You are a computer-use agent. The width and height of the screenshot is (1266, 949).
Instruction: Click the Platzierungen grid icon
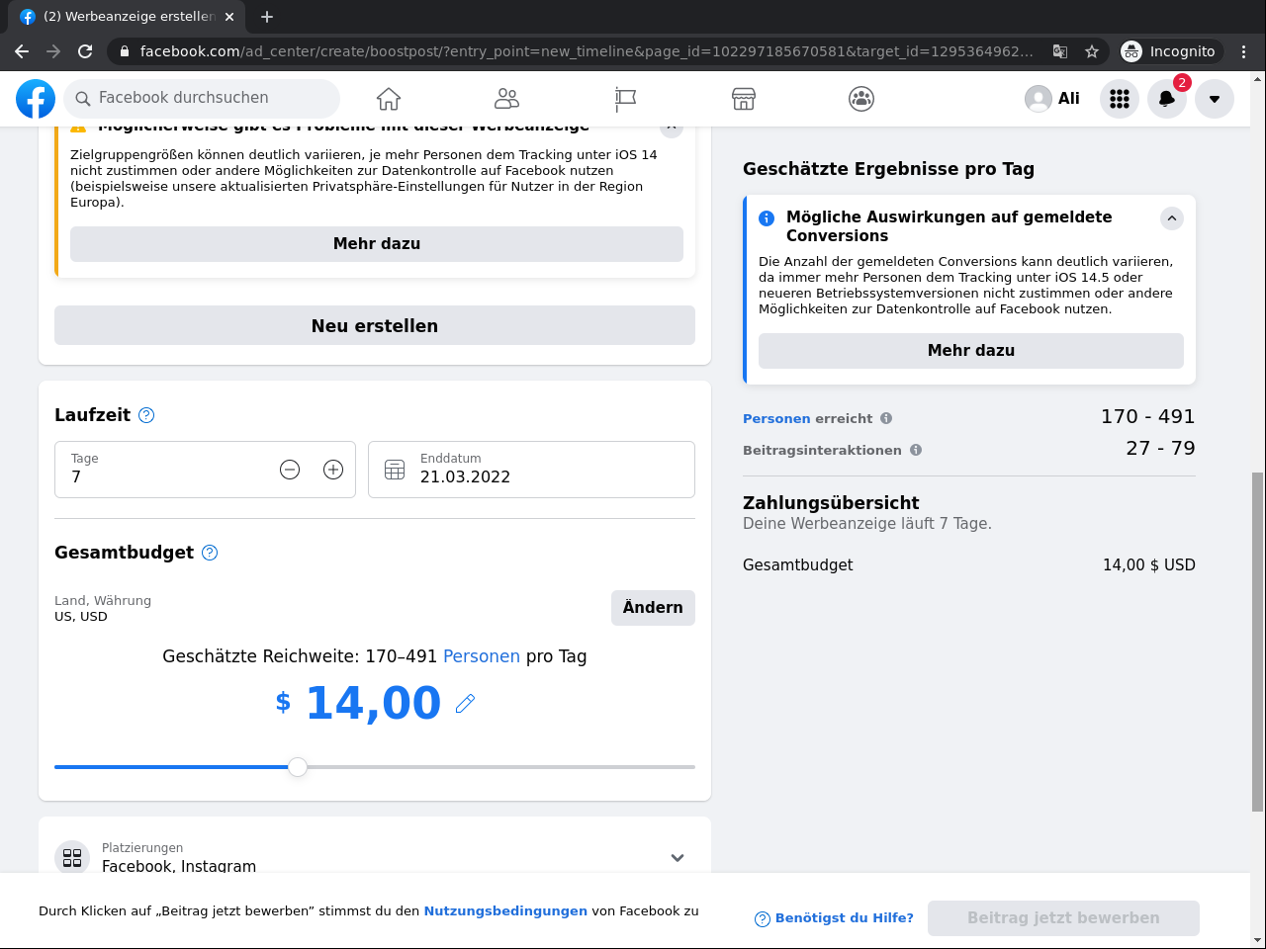tap(72, 857)
